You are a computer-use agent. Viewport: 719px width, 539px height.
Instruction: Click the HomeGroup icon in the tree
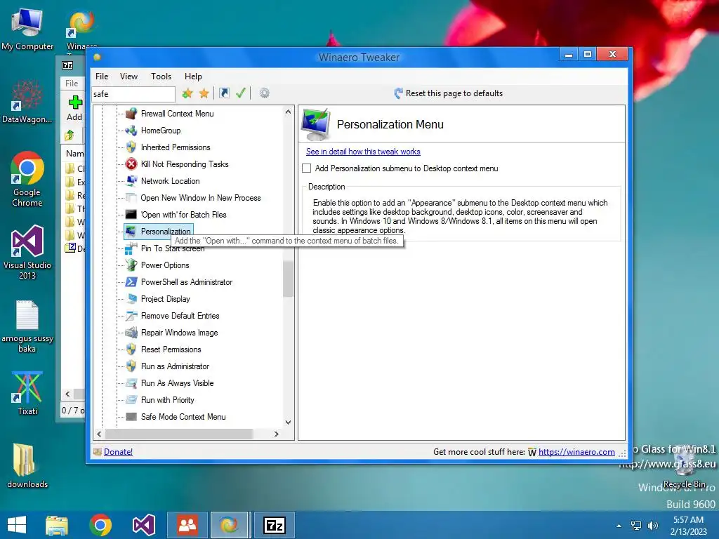click(x=131, y=130)
